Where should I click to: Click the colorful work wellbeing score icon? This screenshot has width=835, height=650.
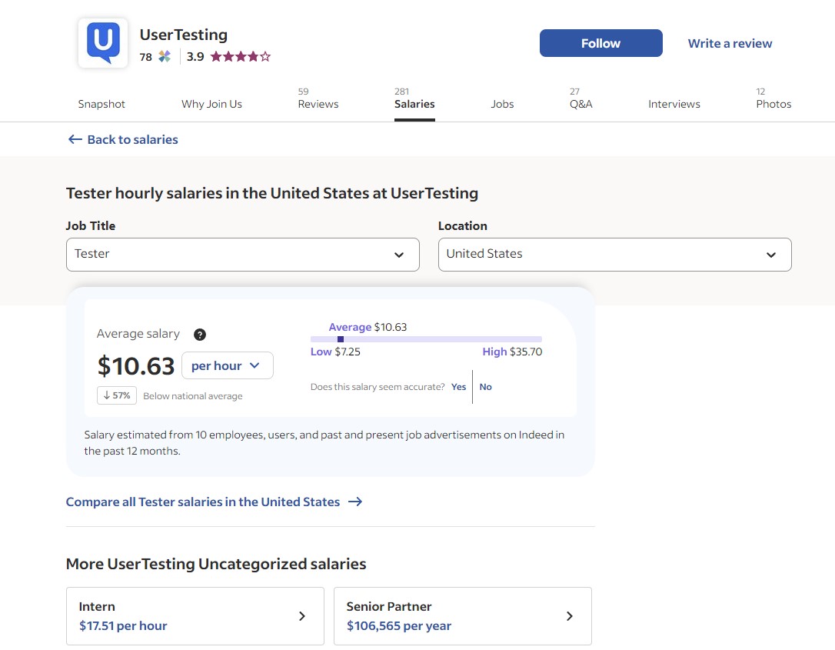point(165,56)
